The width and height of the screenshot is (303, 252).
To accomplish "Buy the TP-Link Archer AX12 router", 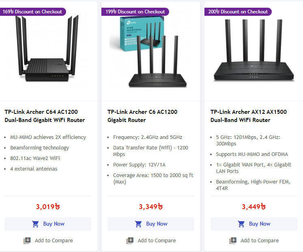I will (254, 224).
